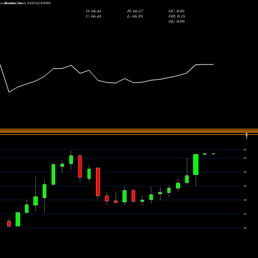The image size is (258, 258).
Task: Click the 40 price axis label
Action: 245,228
